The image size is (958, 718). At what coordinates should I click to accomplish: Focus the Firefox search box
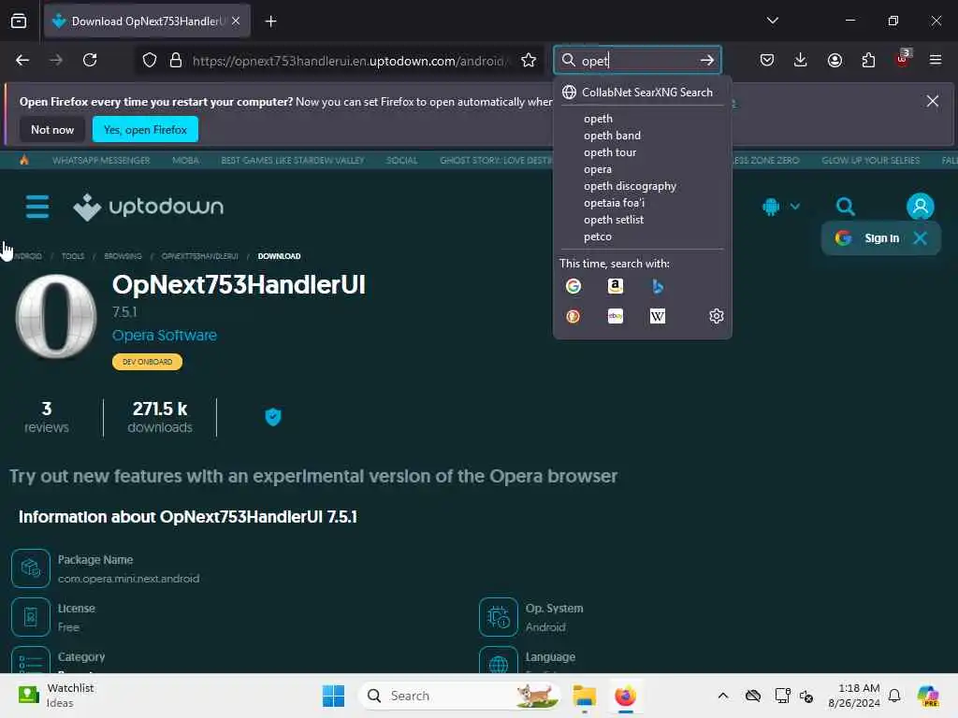coord(637,60)
